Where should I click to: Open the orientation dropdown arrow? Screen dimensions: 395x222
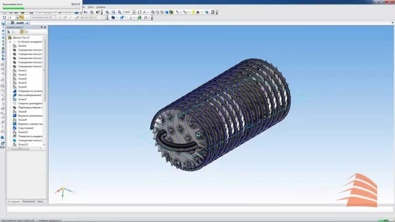(148, 12)
